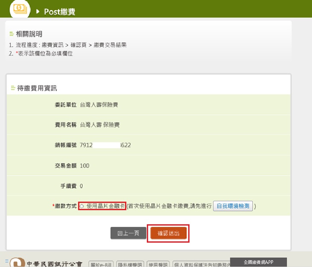Submit with the 確認送出 button

[169, 233]
